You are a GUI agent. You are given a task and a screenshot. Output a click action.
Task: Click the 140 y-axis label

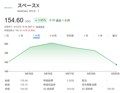6,71
